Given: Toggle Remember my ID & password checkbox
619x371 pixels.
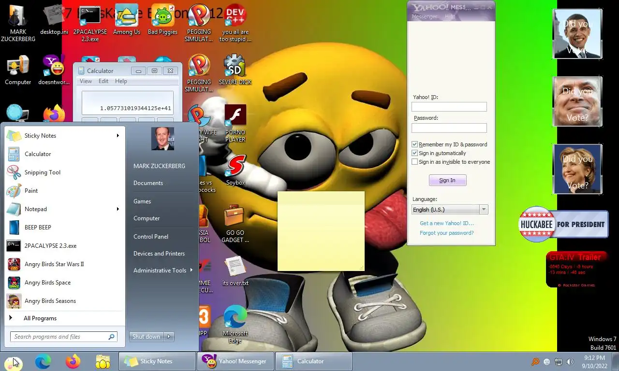Looking at the screenshot, I should tap(414, 144).
